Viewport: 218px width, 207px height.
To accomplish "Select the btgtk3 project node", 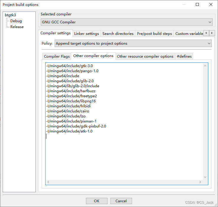I will 10,15.
